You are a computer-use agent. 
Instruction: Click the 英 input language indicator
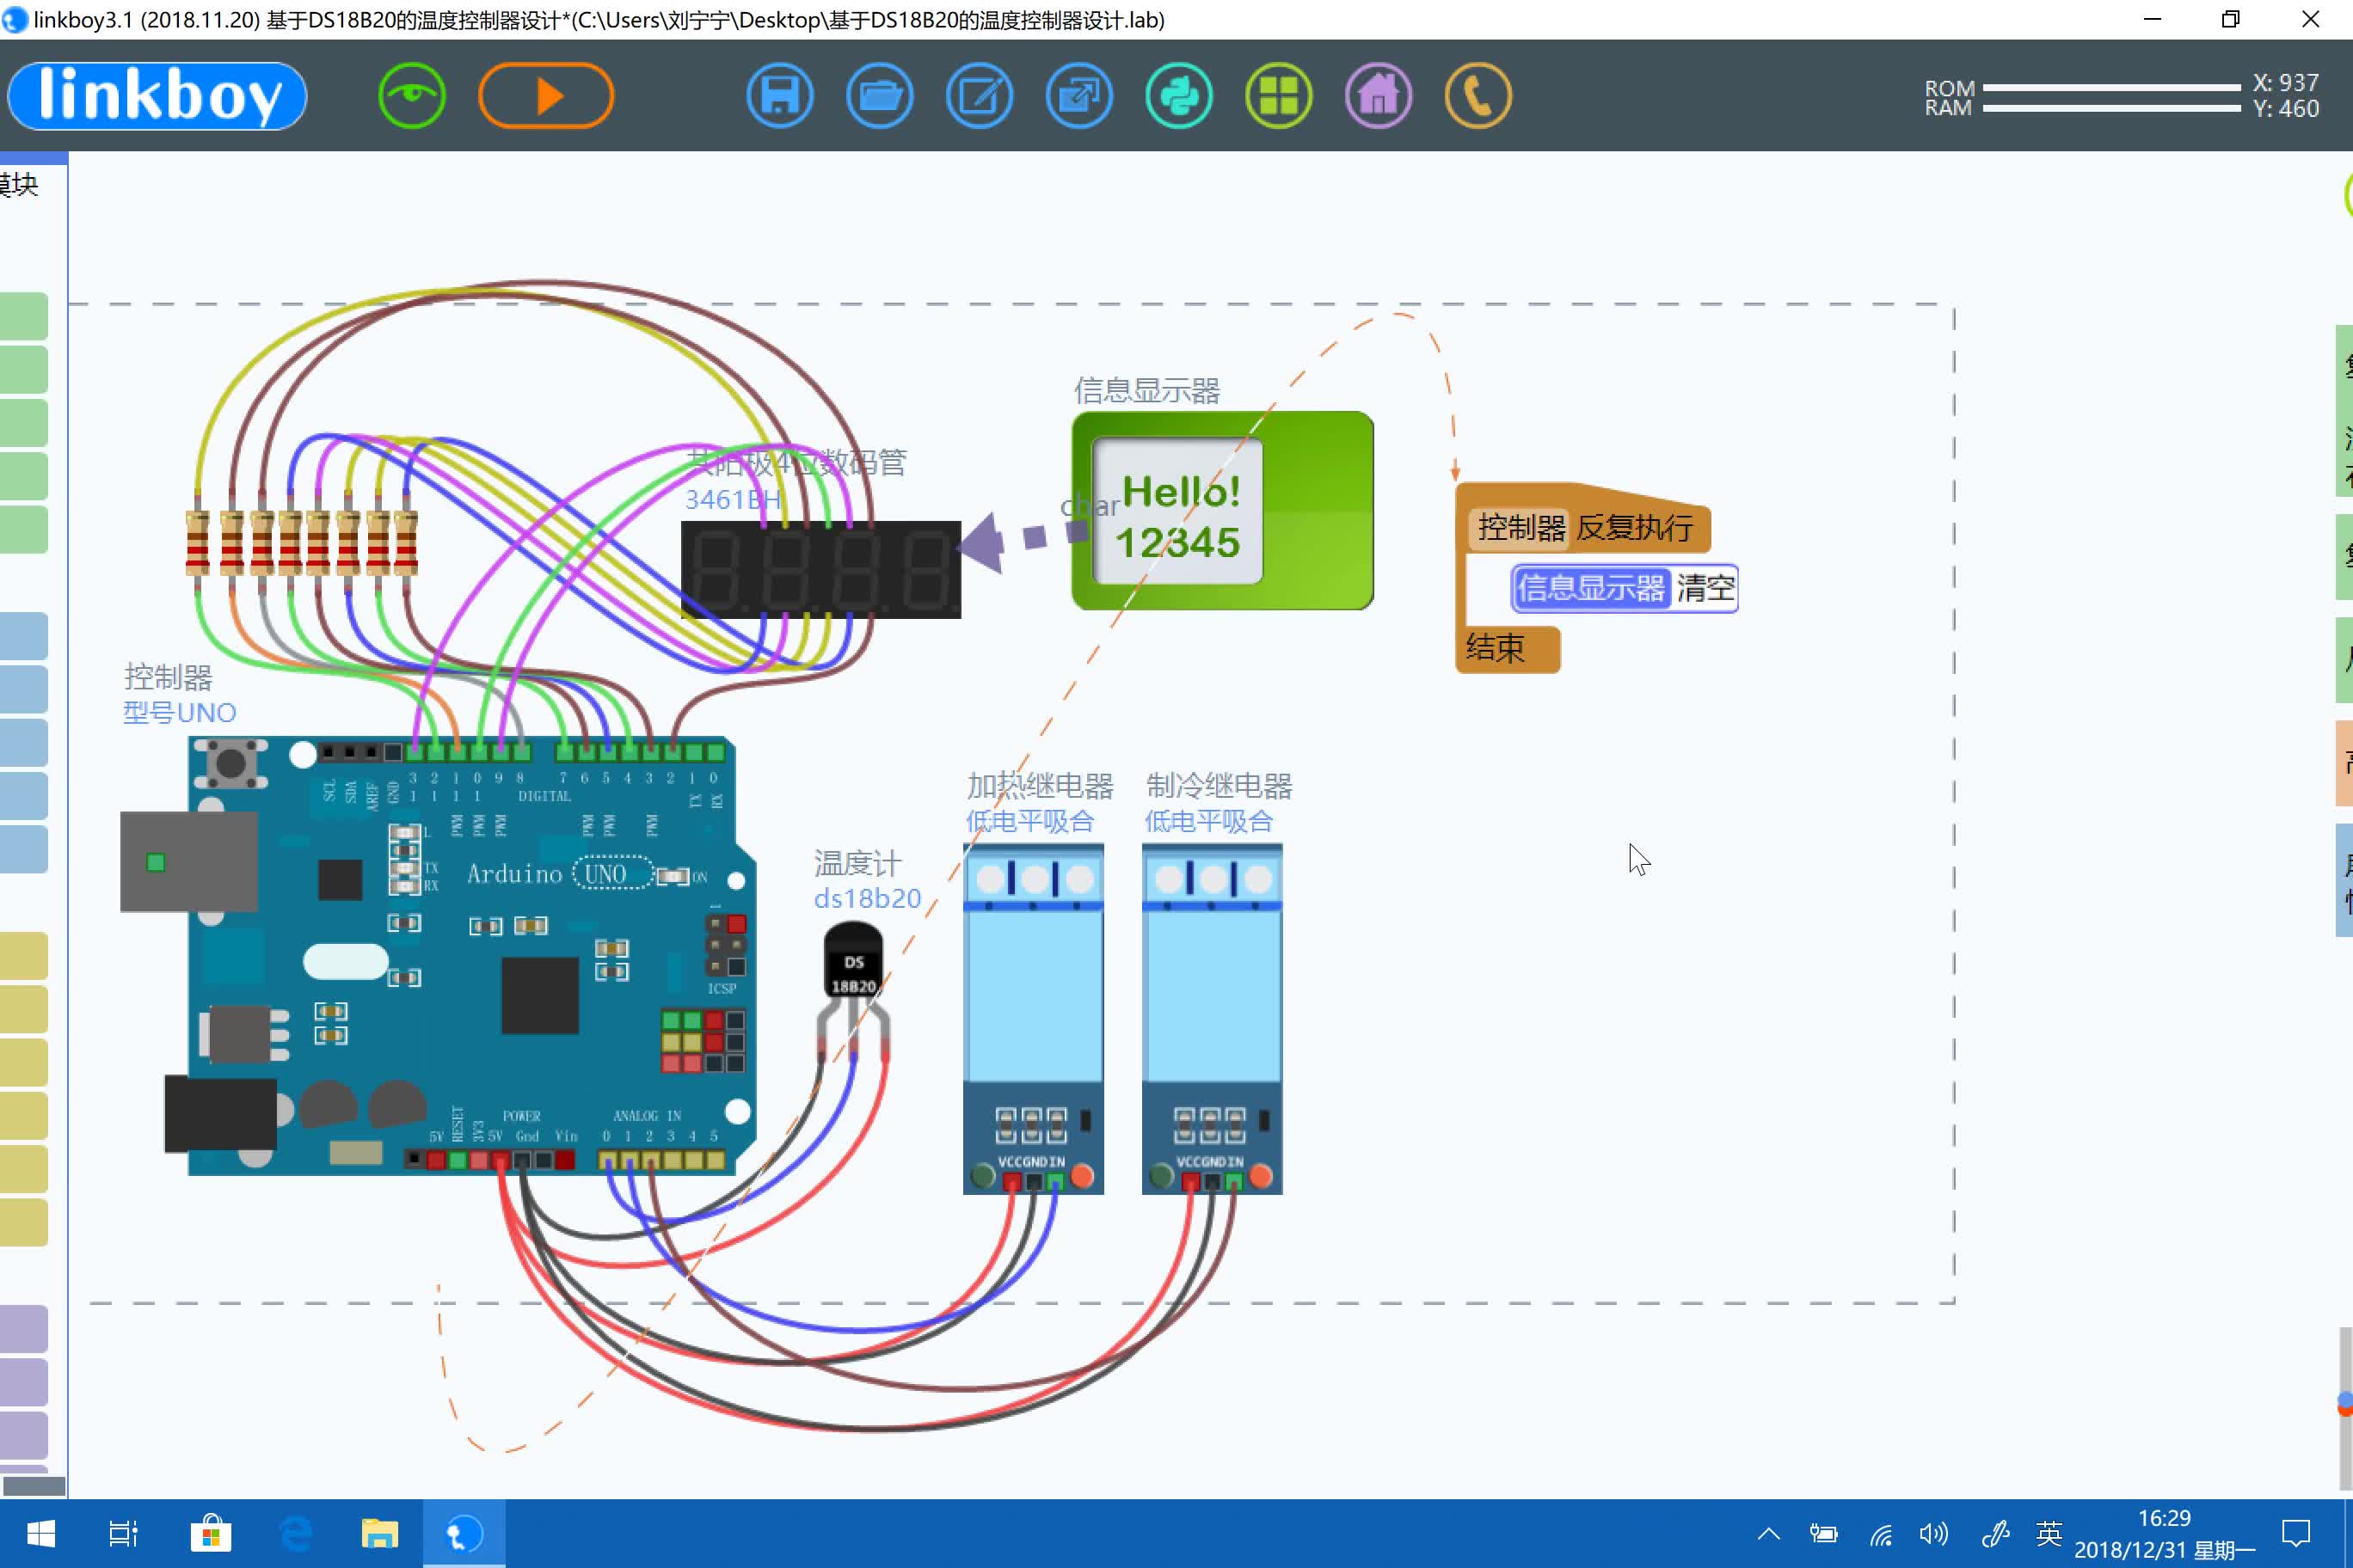(2049, 1533)
